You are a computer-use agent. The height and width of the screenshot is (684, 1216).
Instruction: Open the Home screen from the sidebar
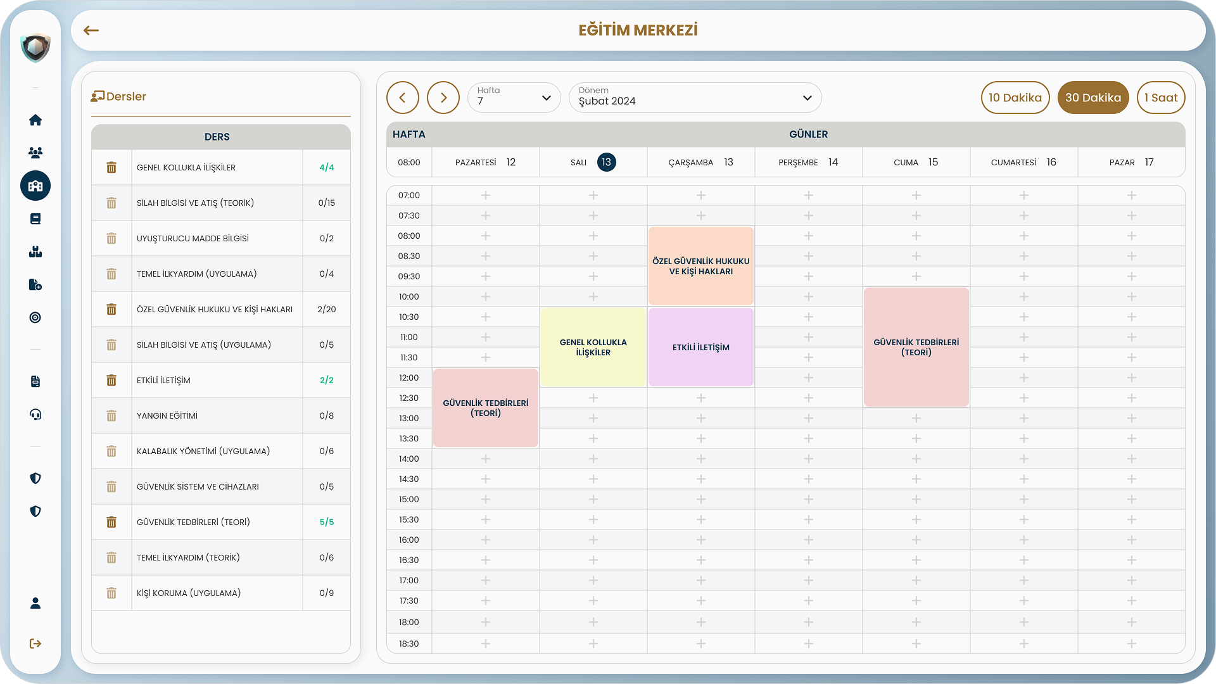35,120
